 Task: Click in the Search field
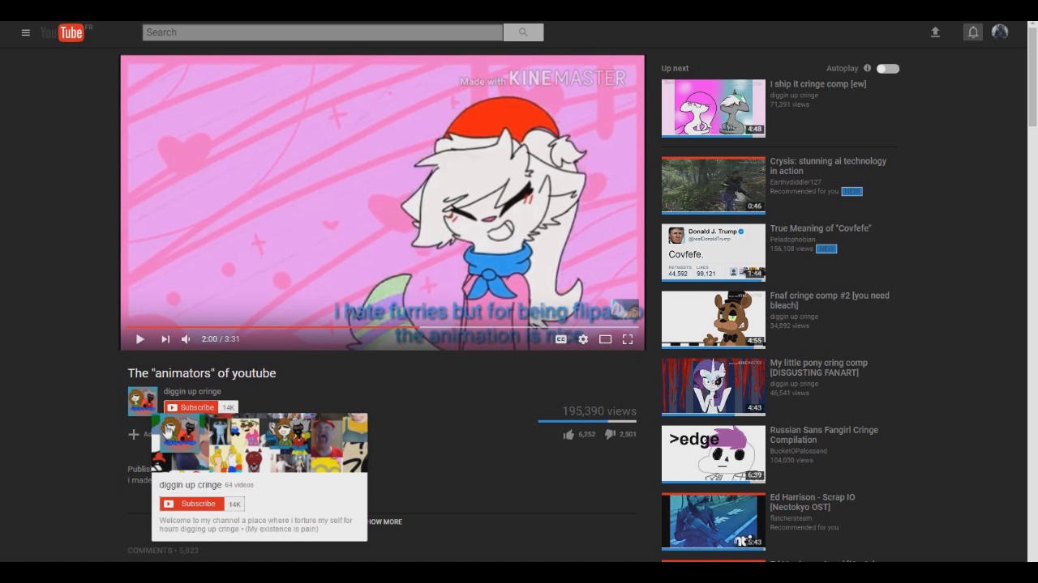pyautogui.click(x=323, y=32)
